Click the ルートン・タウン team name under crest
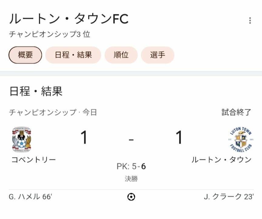The image size is (262, 219). (221, 160)
